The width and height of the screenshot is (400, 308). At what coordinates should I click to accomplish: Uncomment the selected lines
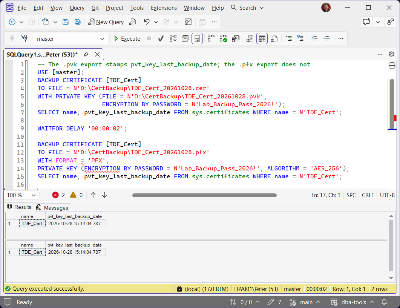(x=300, y=38)
